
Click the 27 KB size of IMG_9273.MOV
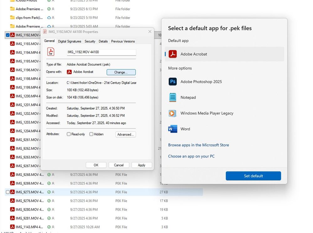click(164, 192)
